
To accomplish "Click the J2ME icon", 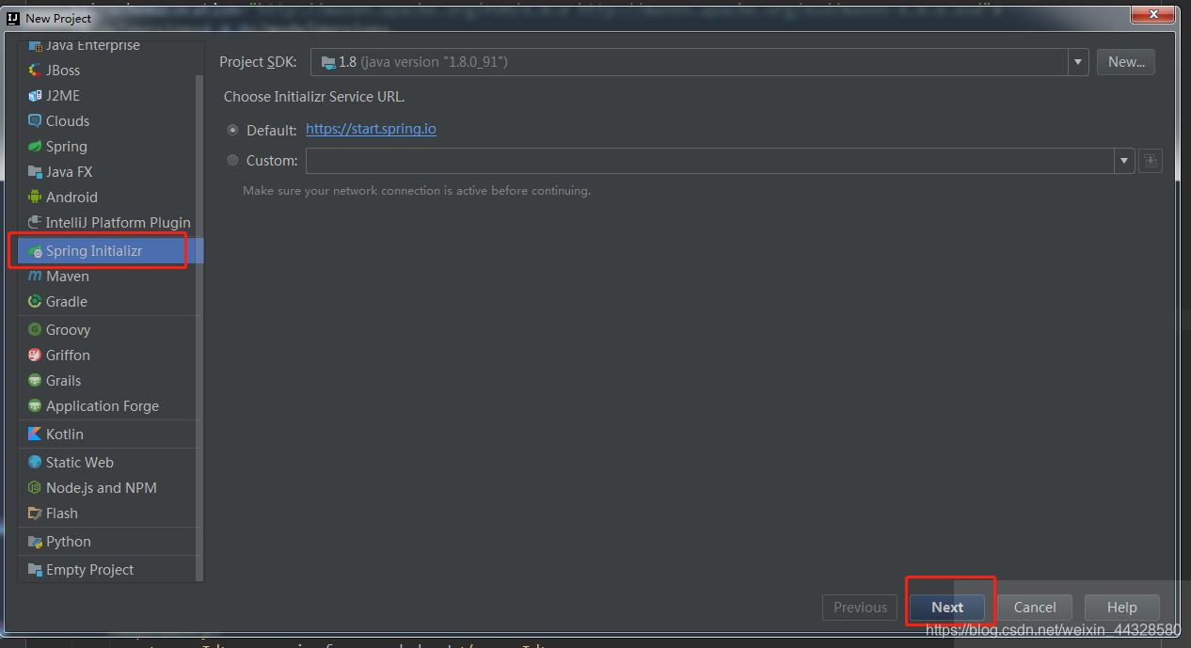I will coord(36,96).
